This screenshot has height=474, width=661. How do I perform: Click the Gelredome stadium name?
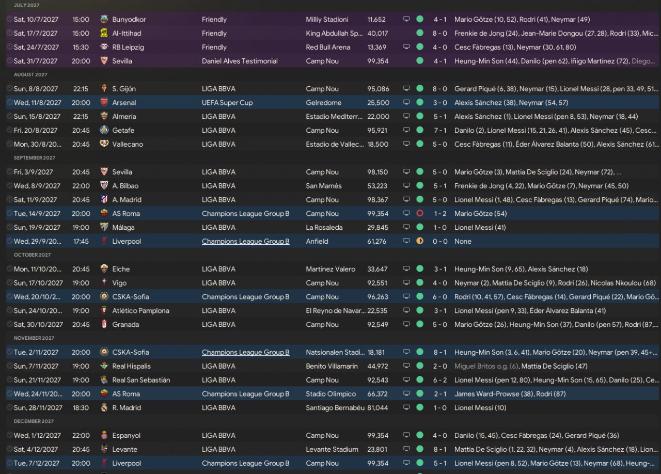coord(323,103)
